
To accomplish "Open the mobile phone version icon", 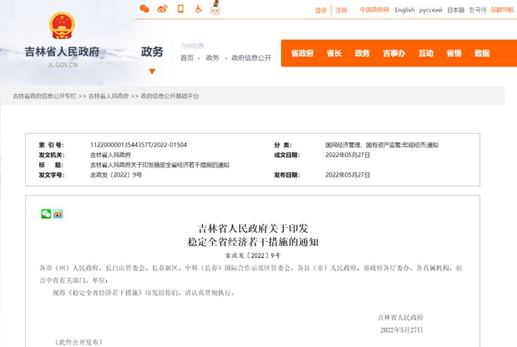I will pyautogui.click(x=180, y=9).
